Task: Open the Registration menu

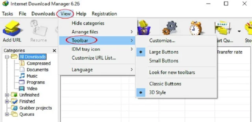Action: tap(104, 14)
